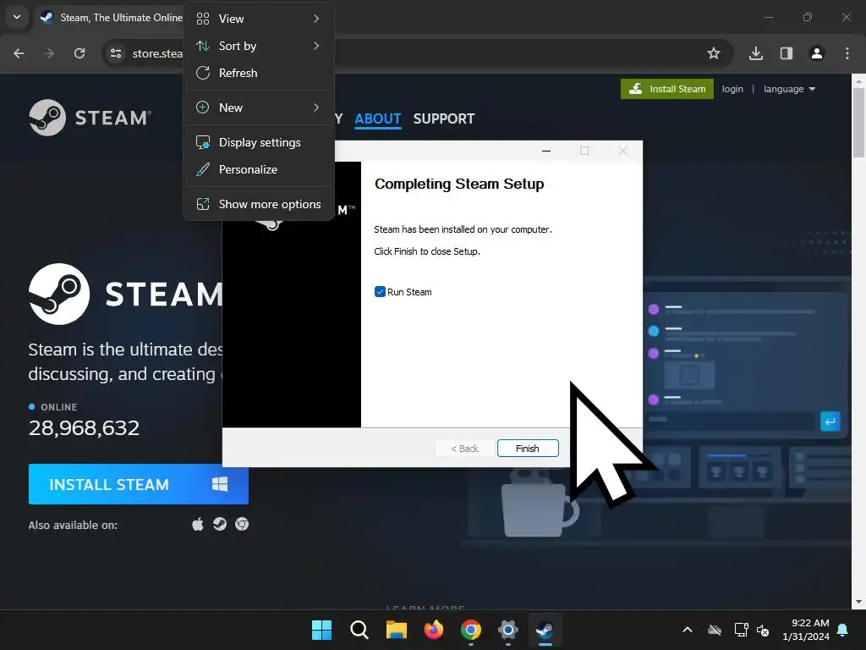
Task: Go back with the browser back arrow
Action: [19, 53]
